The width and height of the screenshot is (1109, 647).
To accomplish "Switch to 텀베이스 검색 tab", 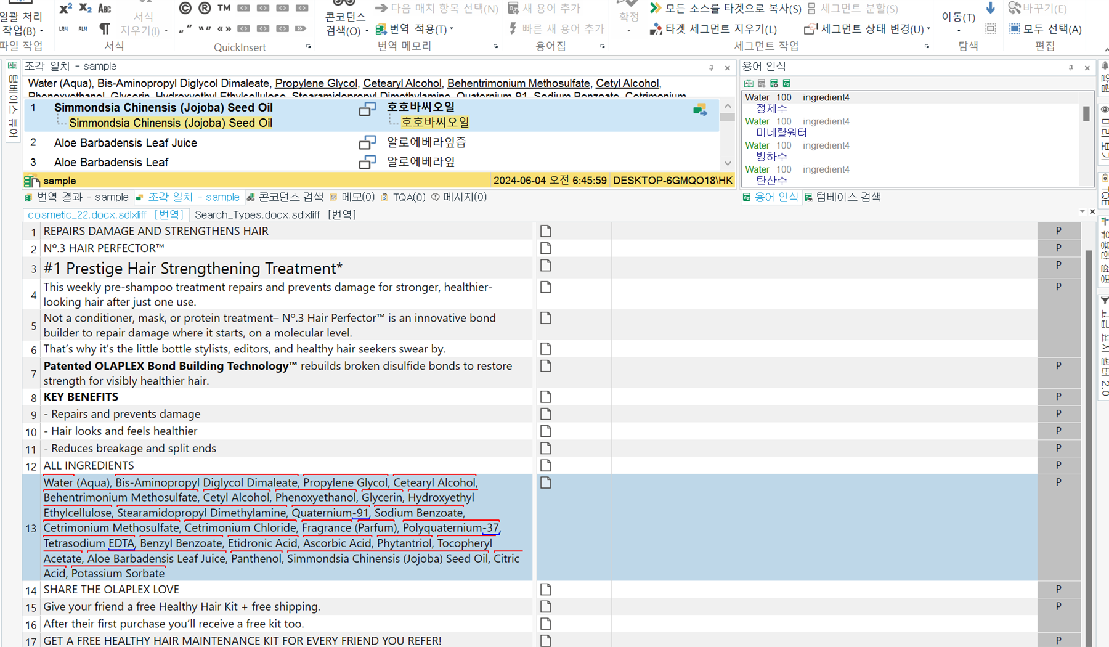I will tap(843, 197).
